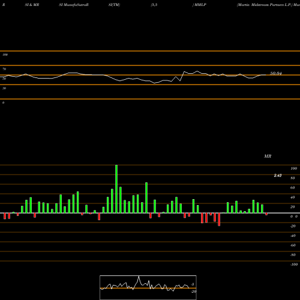The width and height of the screenshot is (300, 300).
Task: Click the RSI value '50.04' label
Action: tap(276, 73)
